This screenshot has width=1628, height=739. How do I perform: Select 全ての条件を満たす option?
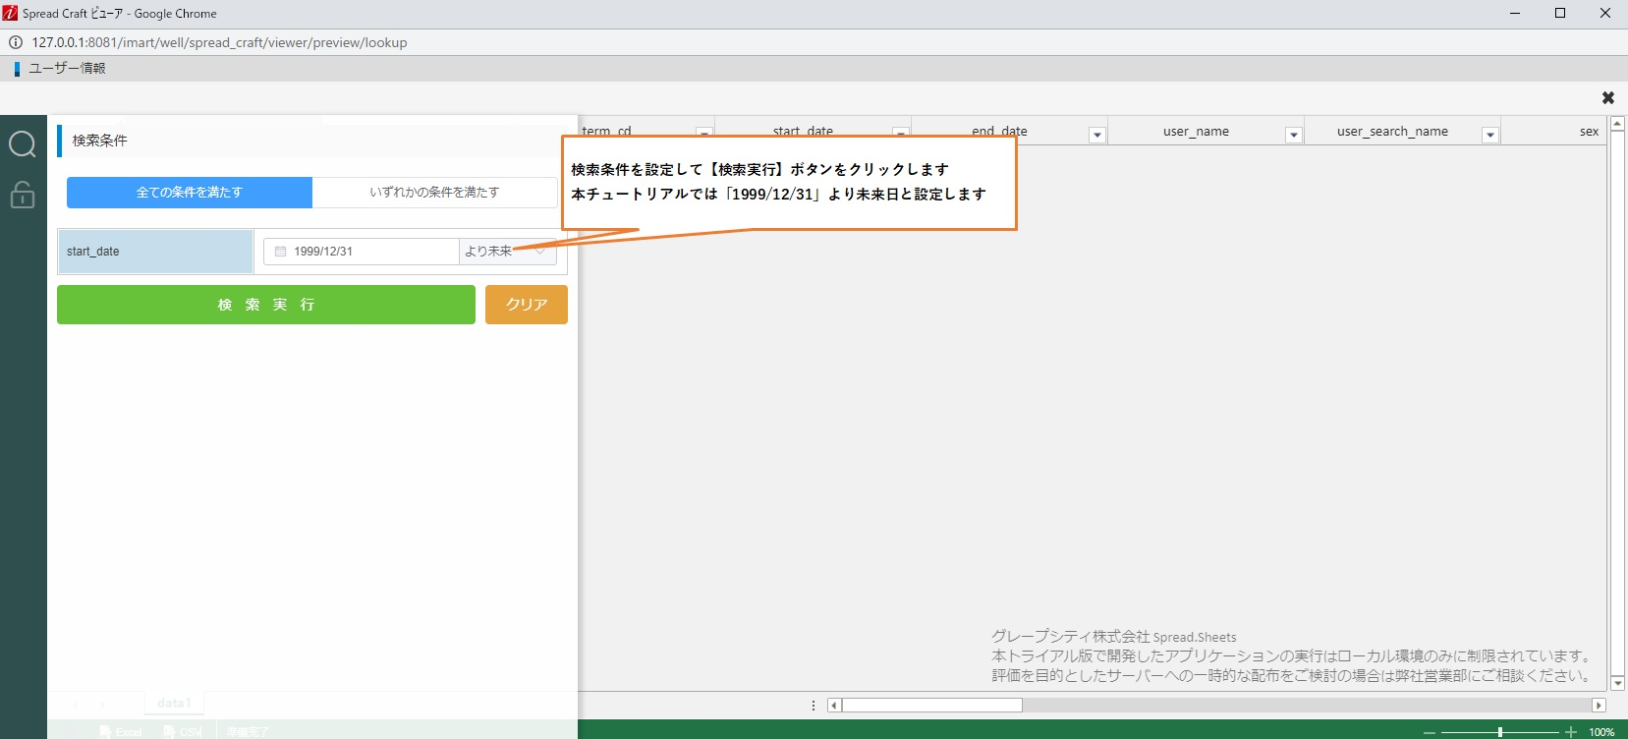coord(190,193)
